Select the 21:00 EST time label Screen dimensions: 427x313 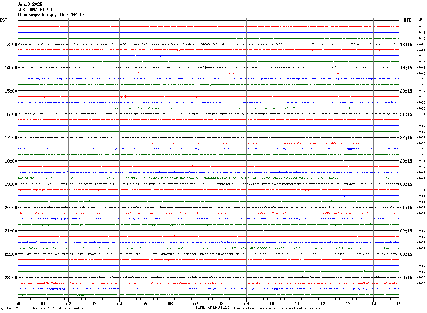pyautogui.click(x=11, y=231)
